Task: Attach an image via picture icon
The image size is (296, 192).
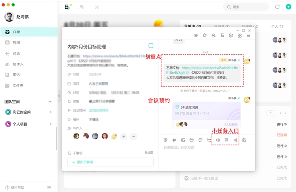Action: [x=183, y=140]
